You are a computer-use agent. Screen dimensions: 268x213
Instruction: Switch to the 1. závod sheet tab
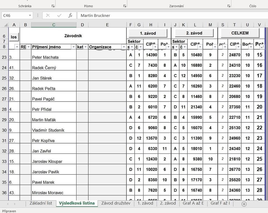click(x=145, y=203)
